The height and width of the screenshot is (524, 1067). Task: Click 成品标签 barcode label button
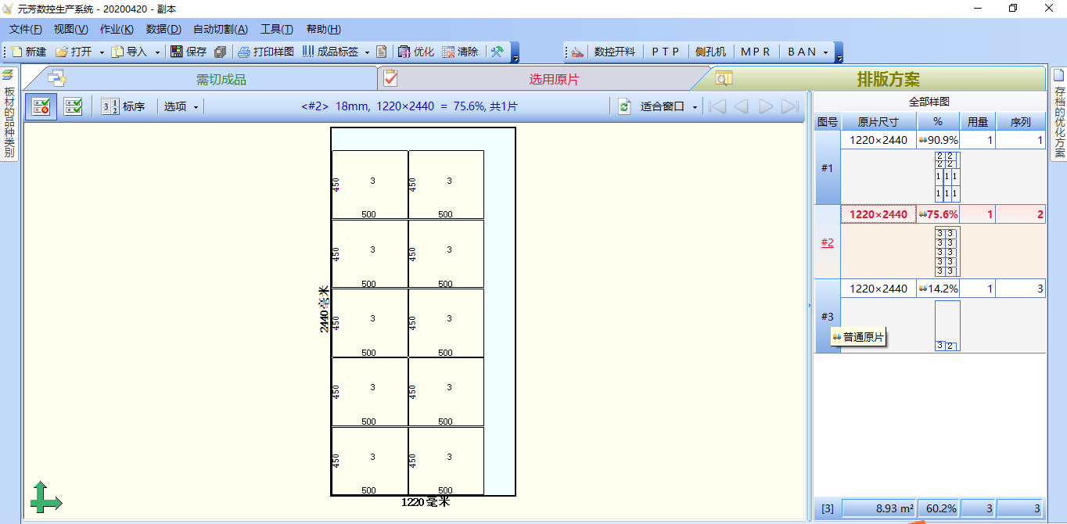pyautogui.click(x=330, y=52)
